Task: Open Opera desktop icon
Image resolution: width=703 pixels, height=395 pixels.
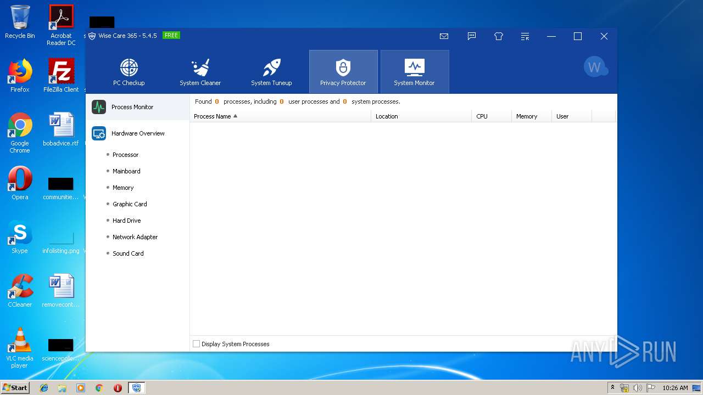Action: 20,183
